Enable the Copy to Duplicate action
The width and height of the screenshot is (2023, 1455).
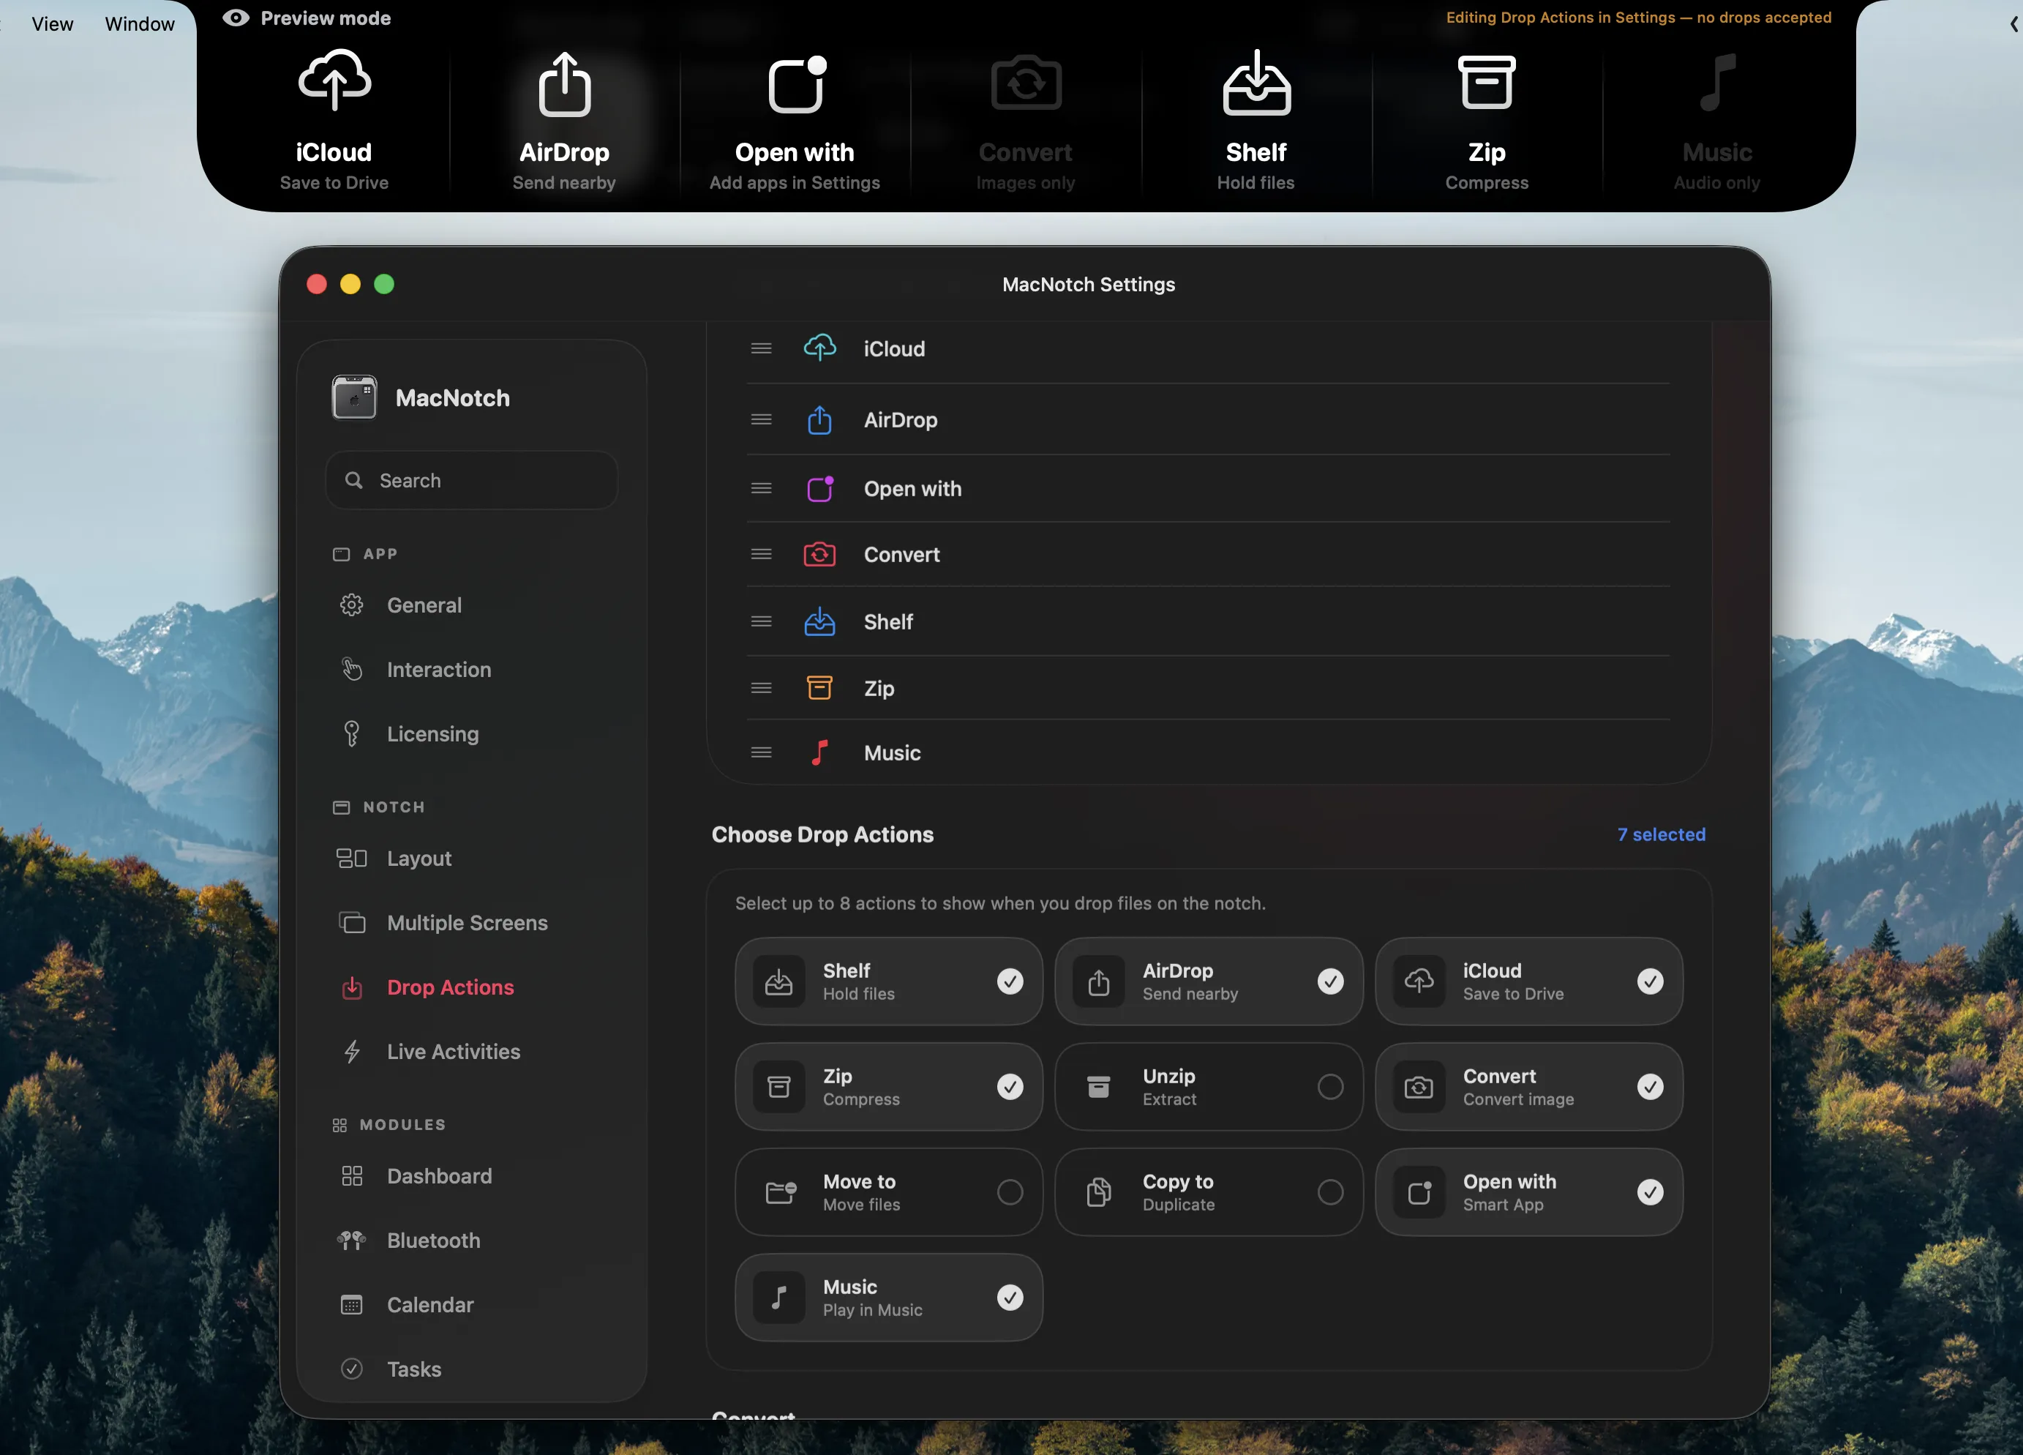(1329, 1192)
